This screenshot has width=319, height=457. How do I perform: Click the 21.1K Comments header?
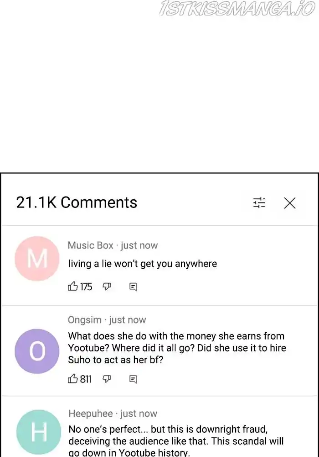[77, 202]
